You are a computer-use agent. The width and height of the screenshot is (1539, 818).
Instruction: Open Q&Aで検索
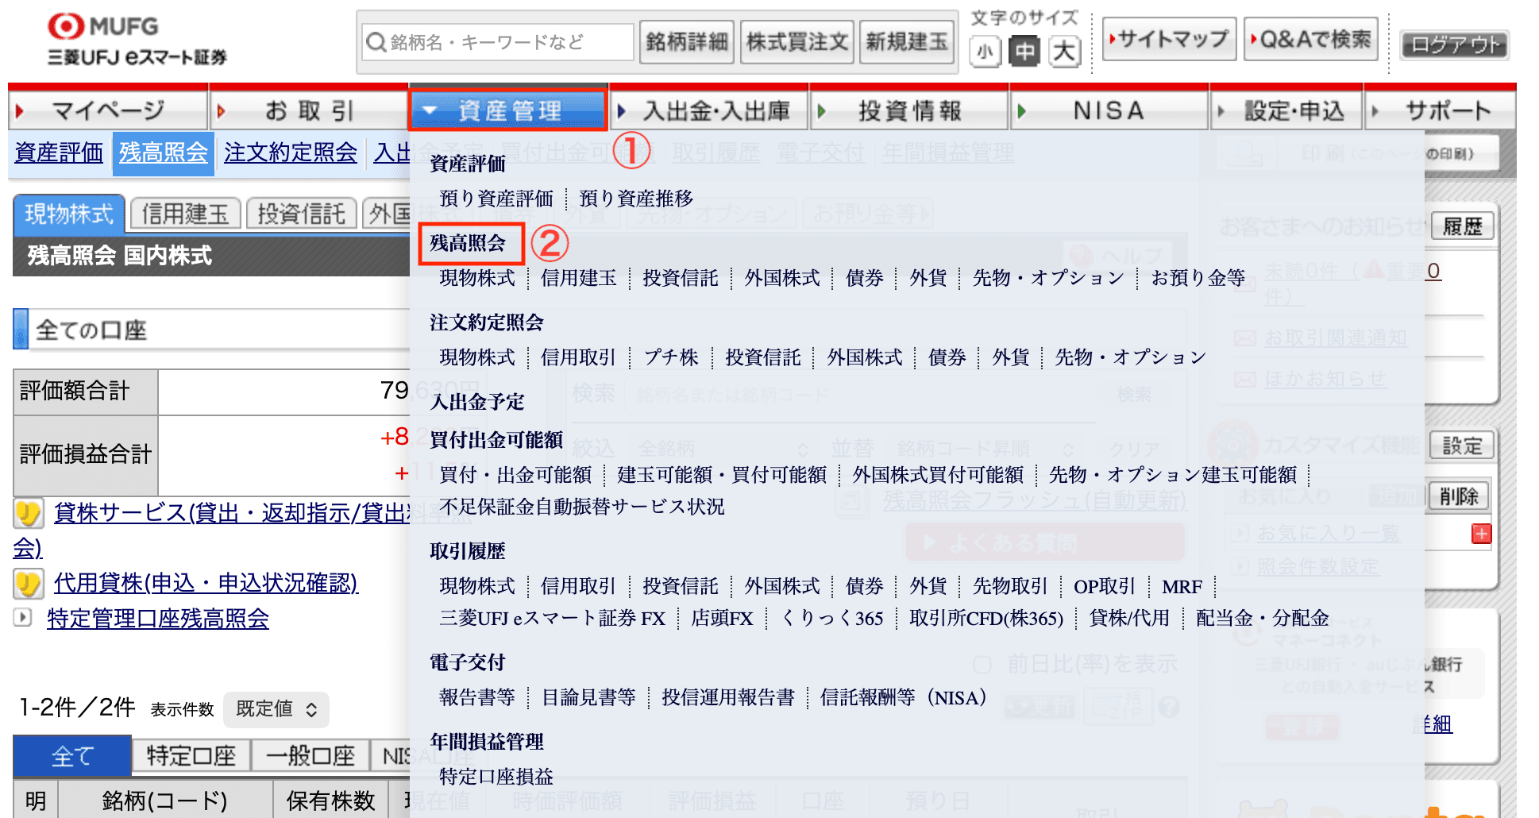(1312, 39)
